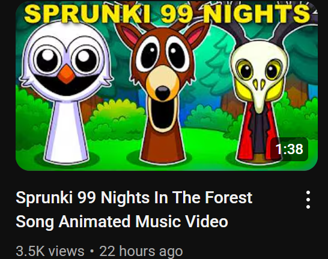Click the 22 hours ago upload time
Viewport: 328px width, 259px height.
tap(141, 251)
